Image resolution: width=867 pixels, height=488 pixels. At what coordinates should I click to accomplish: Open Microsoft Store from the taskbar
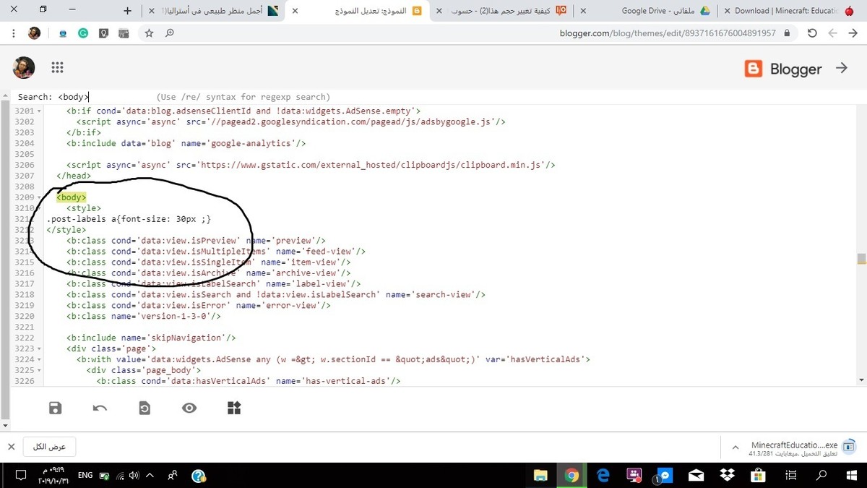pyautogui.click(x=758, y=475)
